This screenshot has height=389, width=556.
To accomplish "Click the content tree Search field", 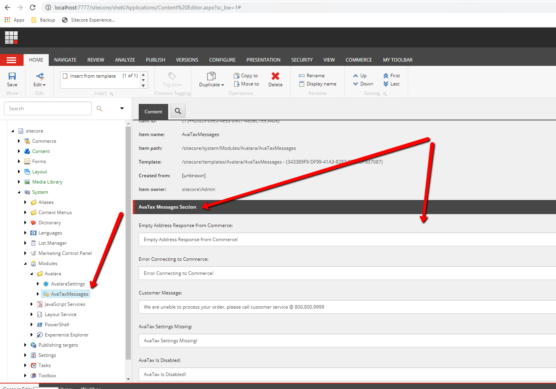I will coord(48,109).
